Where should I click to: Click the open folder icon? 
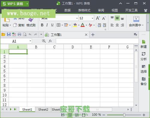[3, 34]
